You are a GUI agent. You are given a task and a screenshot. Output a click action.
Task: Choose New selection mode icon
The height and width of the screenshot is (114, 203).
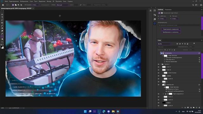[x=13, y=5]
